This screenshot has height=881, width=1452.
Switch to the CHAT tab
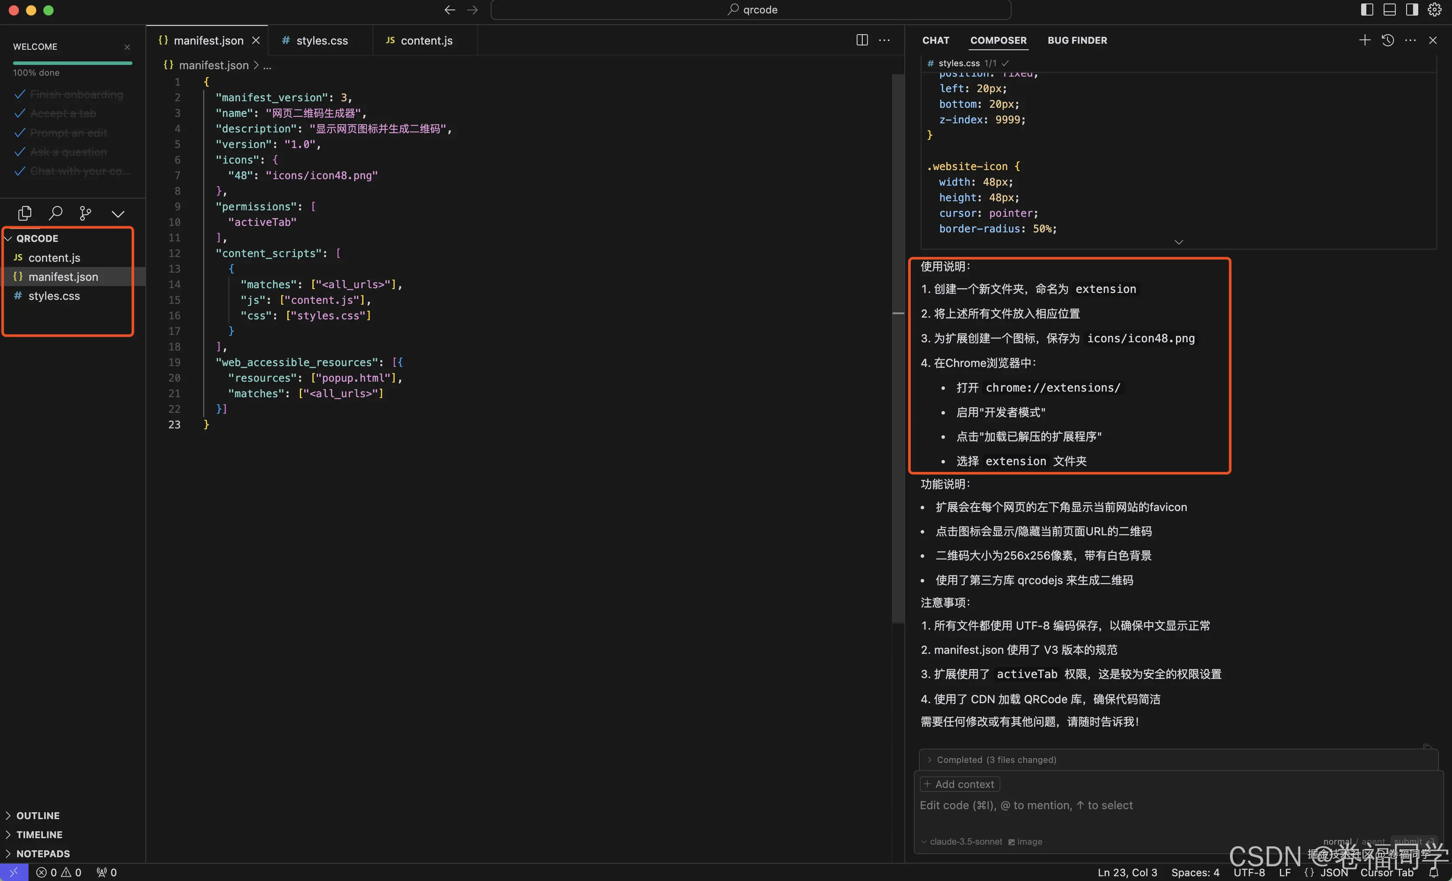tap(935, 40)
